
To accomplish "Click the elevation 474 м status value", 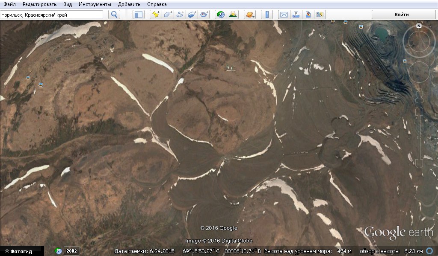I will tap(344, 251).
